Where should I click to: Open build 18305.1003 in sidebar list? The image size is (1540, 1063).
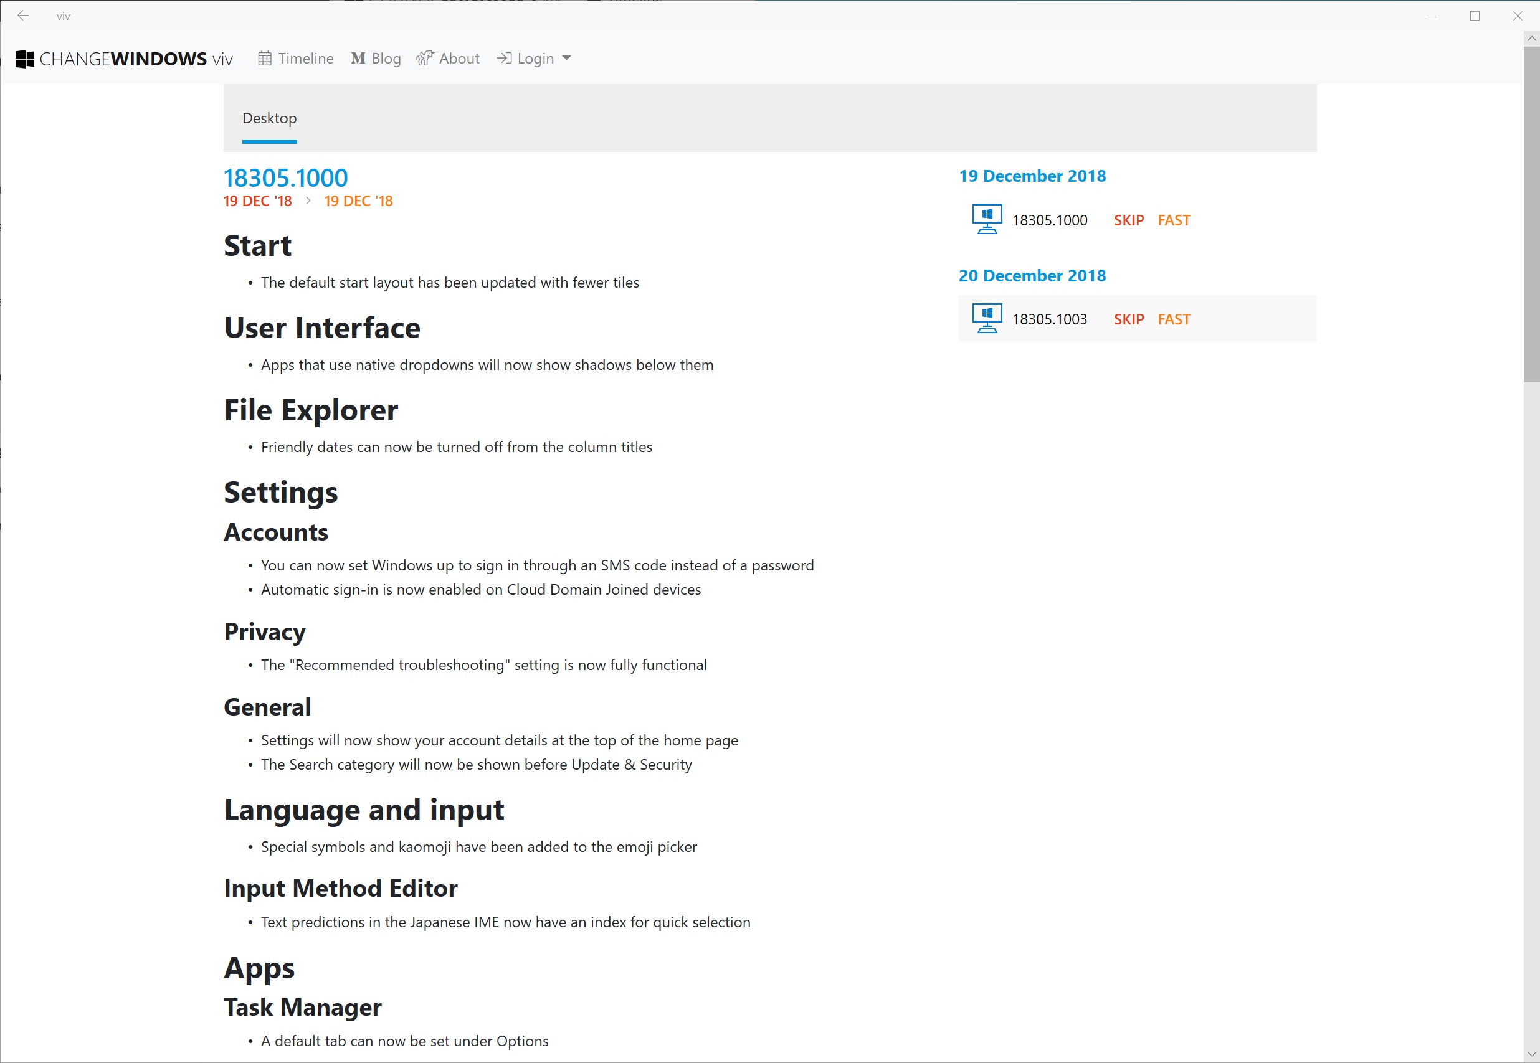(1049, 319)
